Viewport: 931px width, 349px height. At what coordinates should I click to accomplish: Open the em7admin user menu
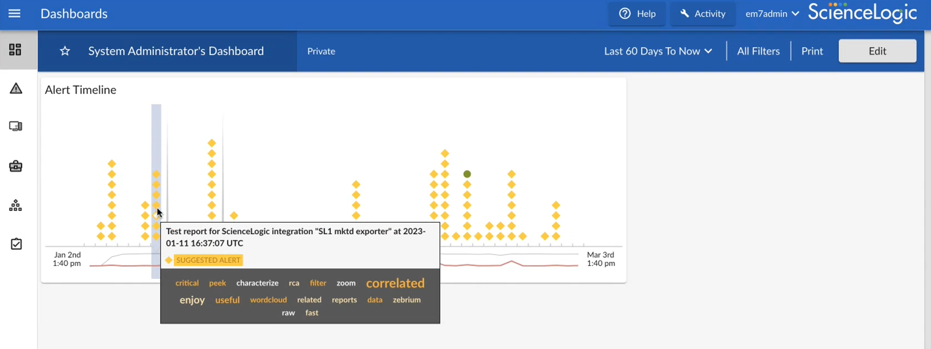772,14
